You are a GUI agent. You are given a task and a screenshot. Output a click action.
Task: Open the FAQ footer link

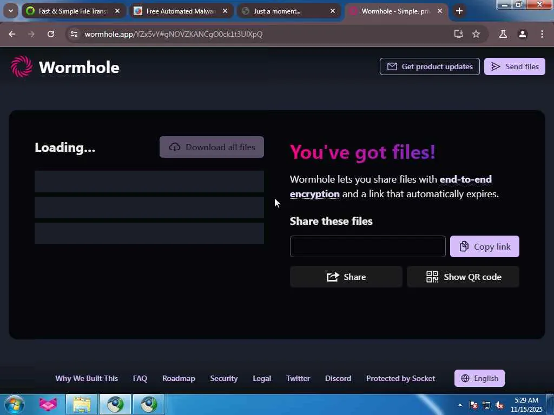point(140,378)
